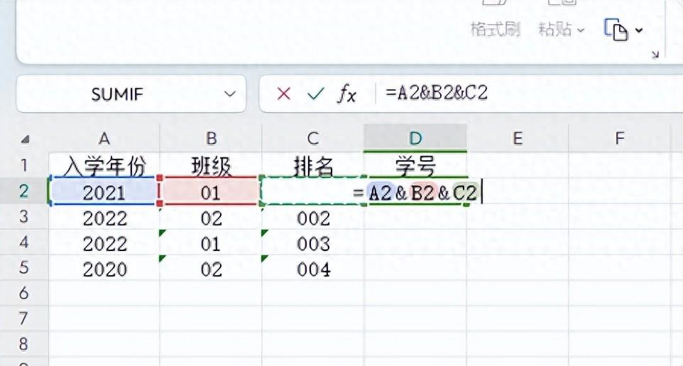
Task: Expand the name box SUMIF dropdown
Action: click(x=229, y=94)
